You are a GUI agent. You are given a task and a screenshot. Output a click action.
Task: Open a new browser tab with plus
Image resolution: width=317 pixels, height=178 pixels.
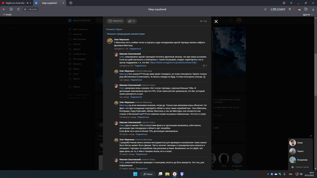coord(71,3)
